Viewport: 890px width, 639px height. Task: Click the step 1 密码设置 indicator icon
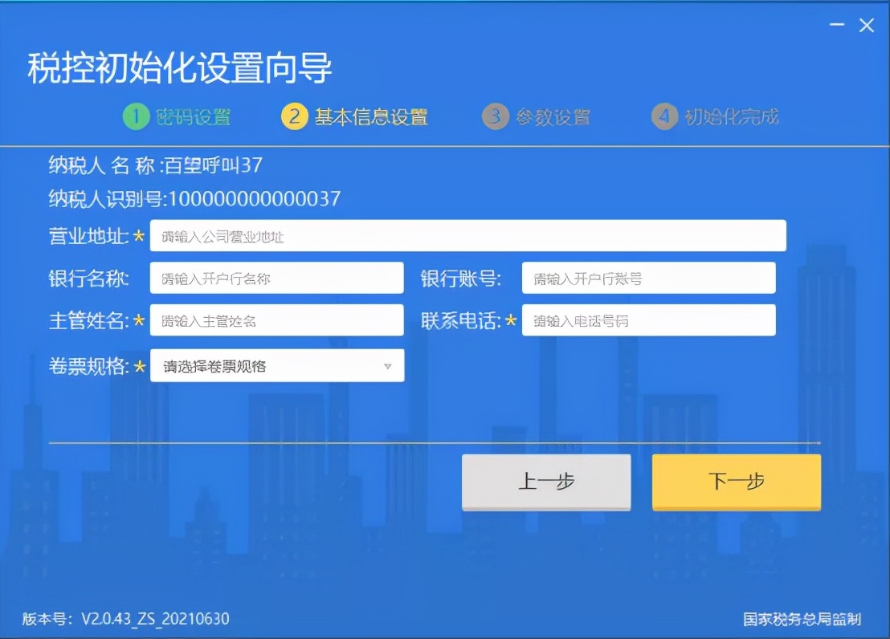(135, 116)
